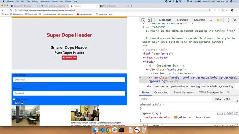Close the Forms Bootstrap tab

[x=127, y=6]
